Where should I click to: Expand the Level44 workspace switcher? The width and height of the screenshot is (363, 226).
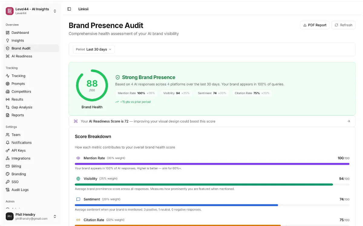[55, 11]
